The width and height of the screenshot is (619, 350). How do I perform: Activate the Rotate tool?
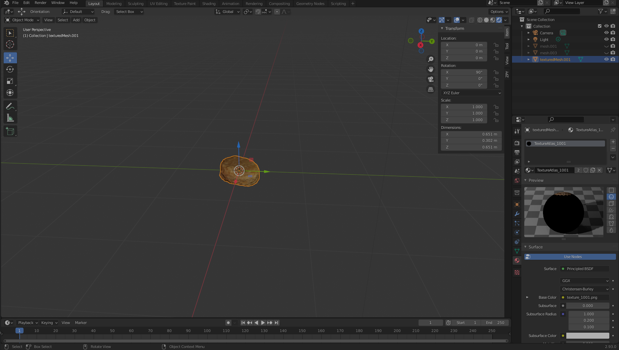[x=10, y=69]
